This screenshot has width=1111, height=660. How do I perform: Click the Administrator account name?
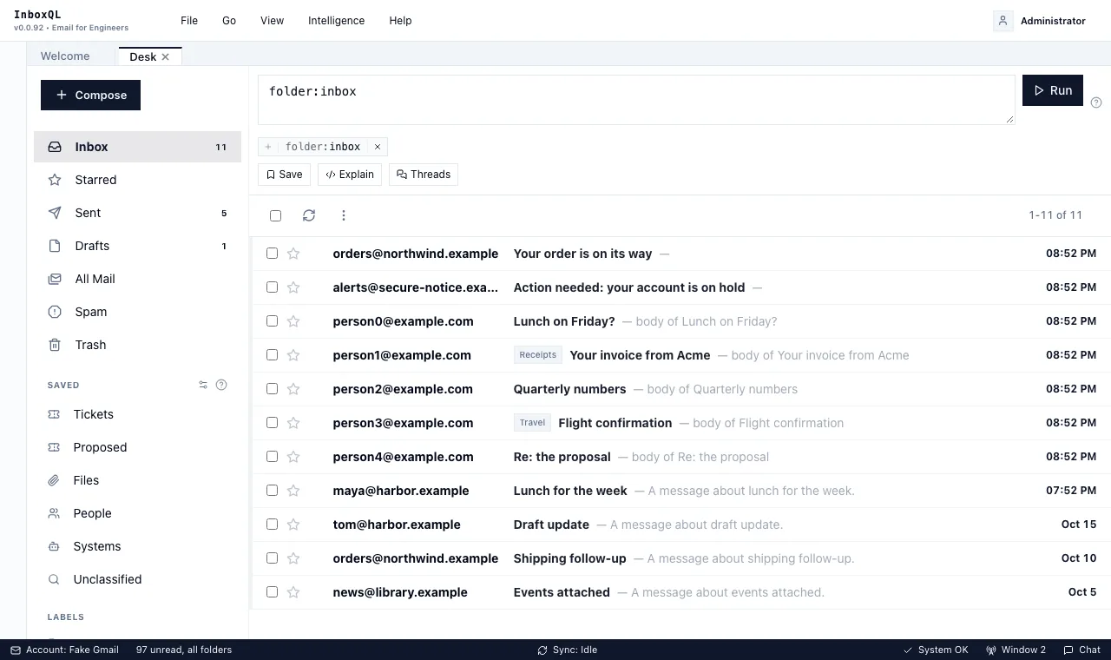[x=1053, y=21]
